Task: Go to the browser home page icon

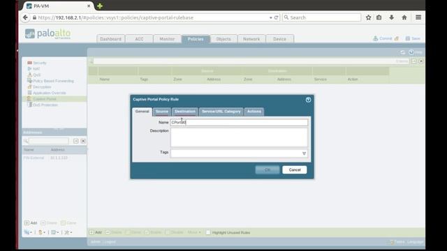Action: pos(404,17)
